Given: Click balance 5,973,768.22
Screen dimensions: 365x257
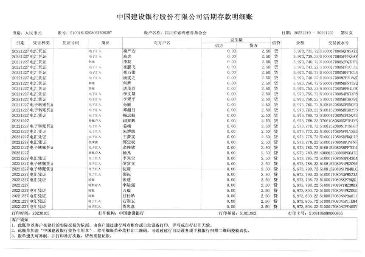Looking at the screenshot, I should pos(306,121).
